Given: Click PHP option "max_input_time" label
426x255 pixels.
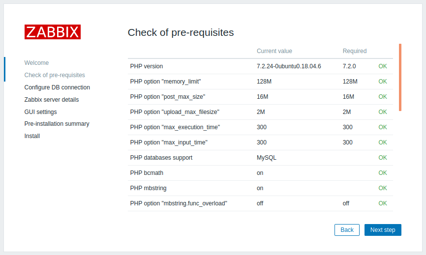Looking at the screenshot, I should (169, 142).
